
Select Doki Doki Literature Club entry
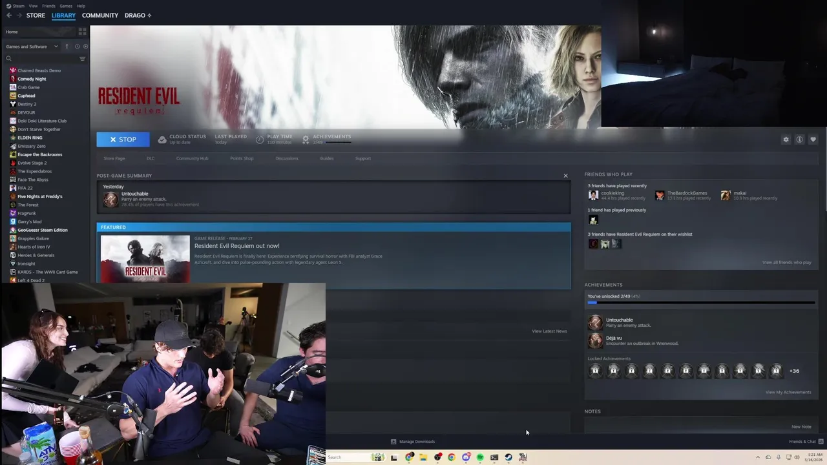[42, 121]
